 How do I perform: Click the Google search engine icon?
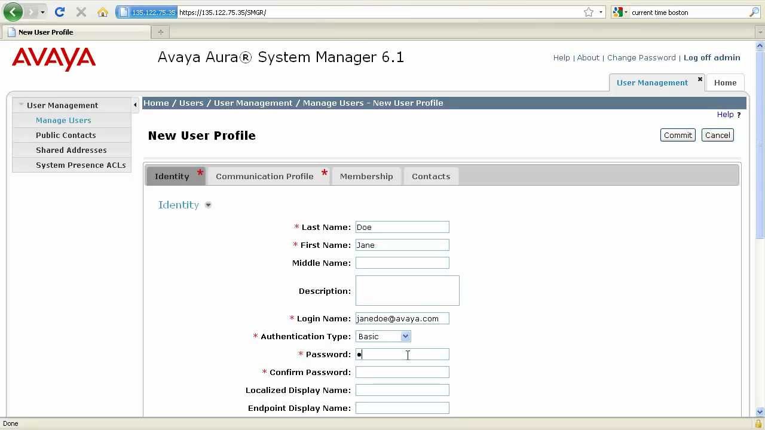click(618, 12)
